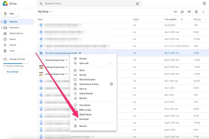Click Storage (74% full) entry
The height and width of the screenshot is (139, 209).
[17, 59]
